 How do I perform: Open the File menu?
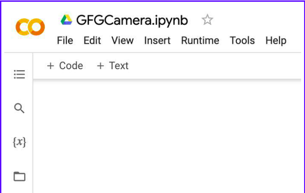[x=65, y=41]
